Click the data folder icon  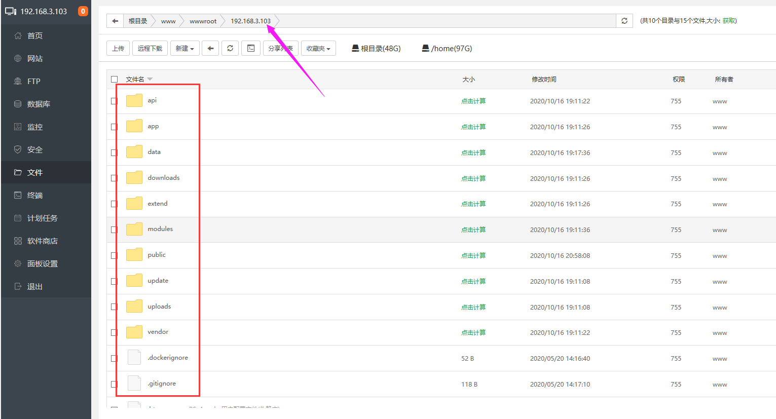coord(134,152)
